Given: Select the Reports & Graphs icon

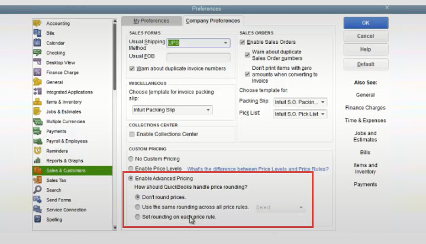Looking at the screenshot, I should click(x=37, y=160).
